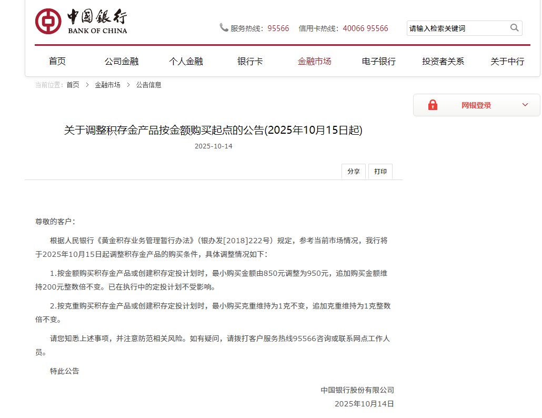The image size is (542, 418).
Task: Click the red lock icon beside 网银登录
Action: pos(433,104)
